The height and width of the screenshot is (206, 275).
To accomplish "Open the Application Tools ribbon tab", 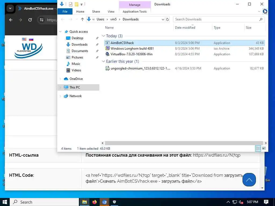I will pyautogui.click(x=135, y=12).
